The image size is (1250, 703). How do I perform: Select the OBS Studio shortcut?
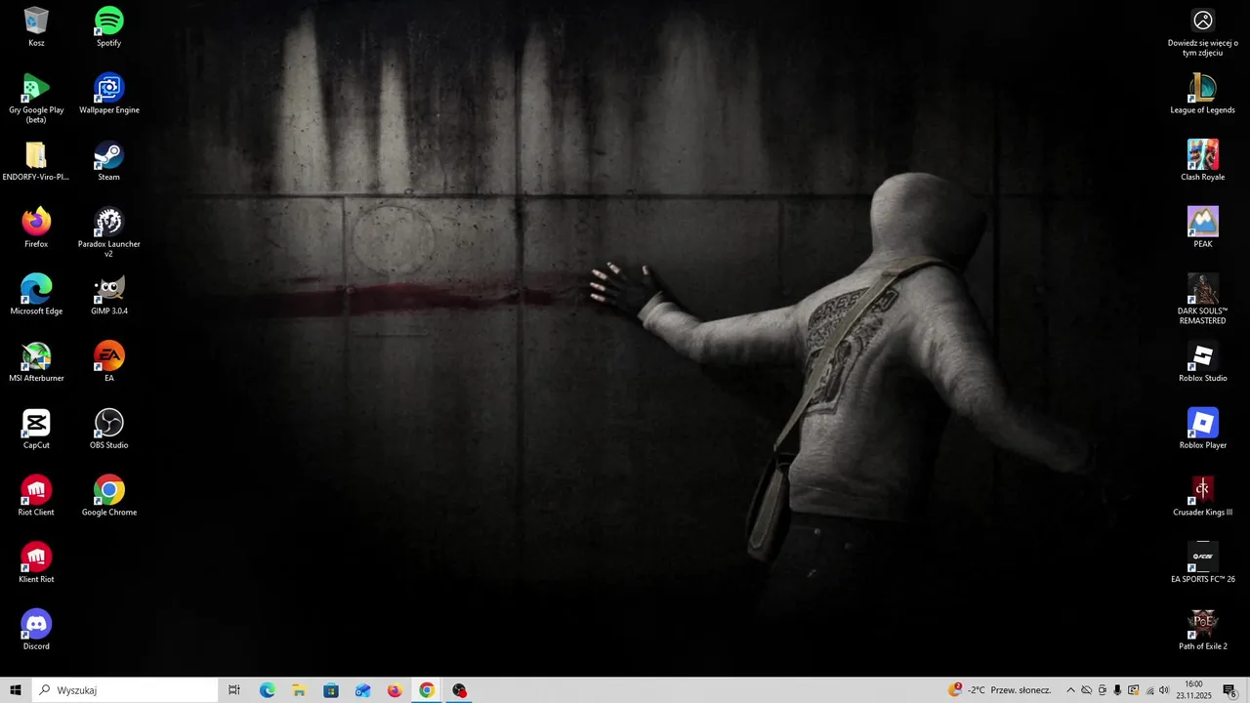click(x=108, y=429)
